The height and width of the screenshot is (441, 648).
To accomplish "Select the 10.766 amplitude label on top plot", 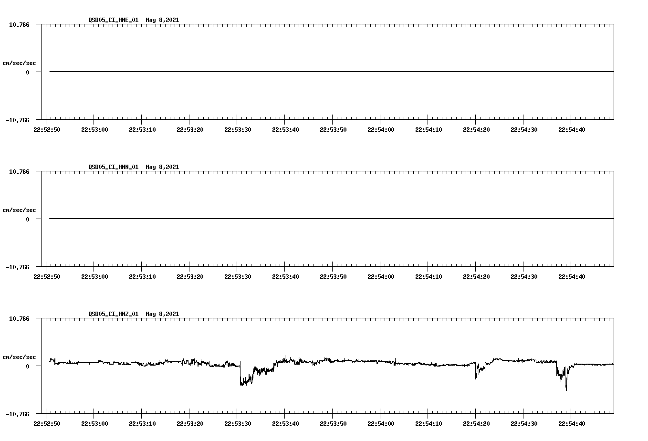I will 18,24.
